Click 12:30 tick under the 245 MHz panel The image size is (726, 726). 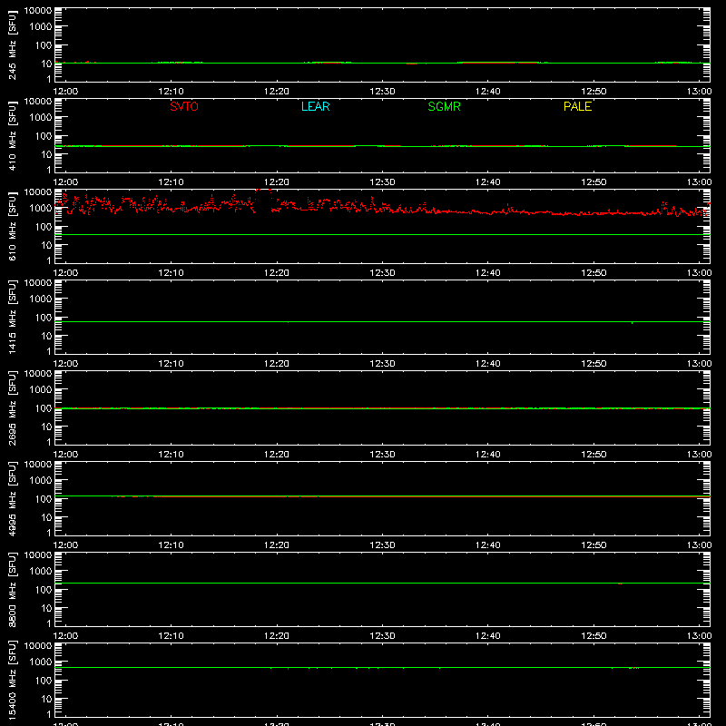click(382, 92)
